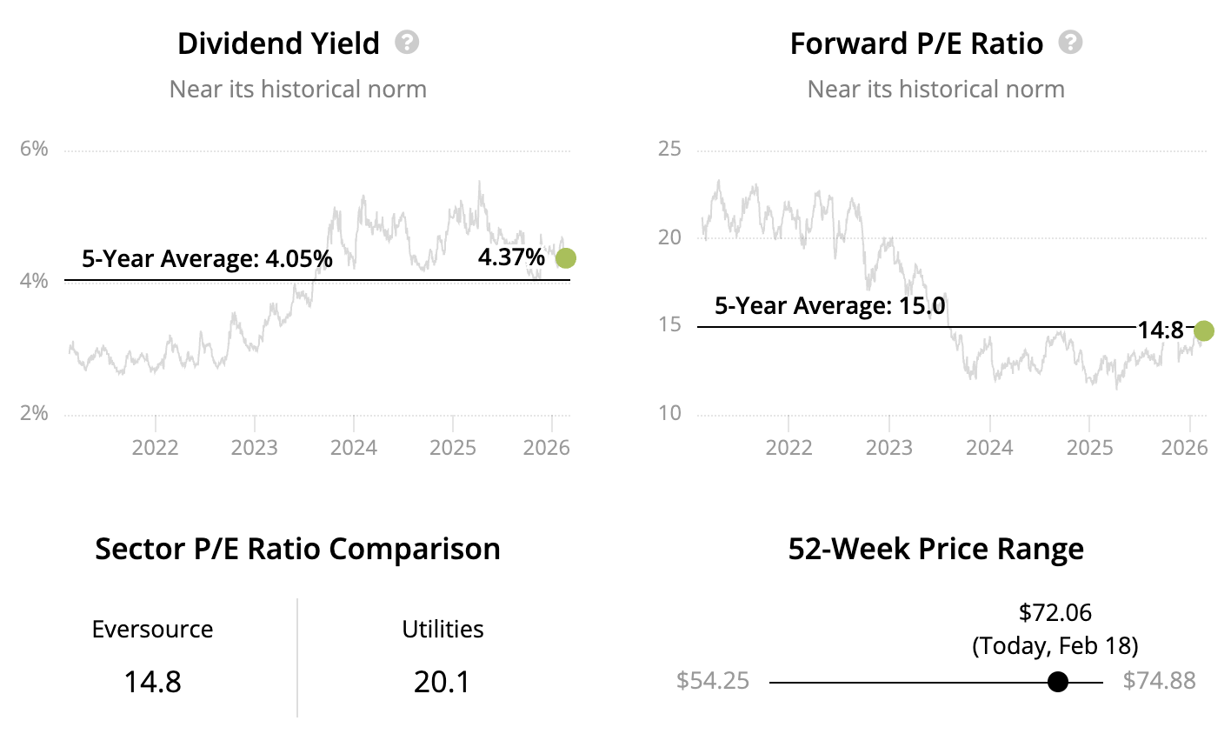Click the $74.88 52-week high price
1231x734 pixels.
[1159, 681]
